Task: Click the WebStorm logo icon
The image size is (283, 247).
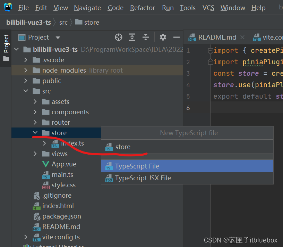Action: coord(7,7)
